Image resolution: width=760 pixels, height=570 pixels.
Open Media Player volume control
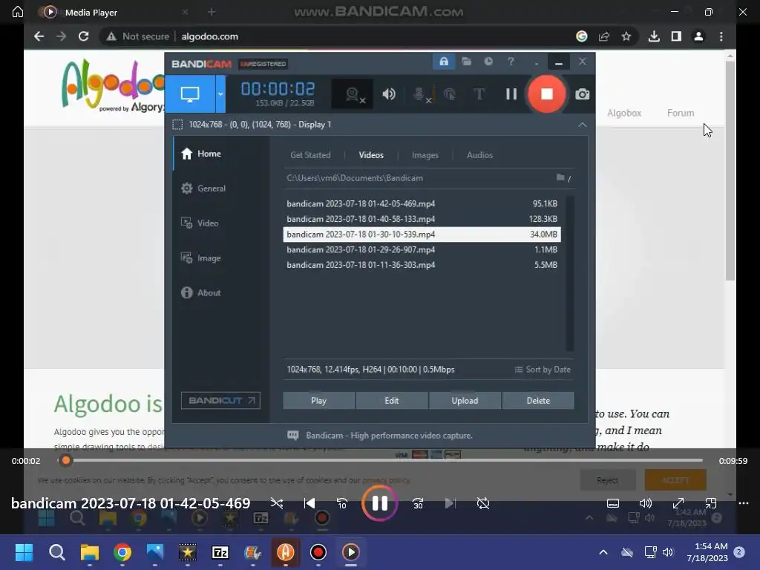point(645,504)
